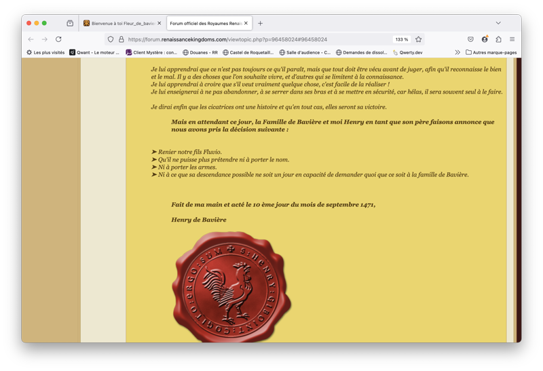The width and height of the screenshot is (543, 371).
Task: List all tabs with the chevron
Action: 498,23
